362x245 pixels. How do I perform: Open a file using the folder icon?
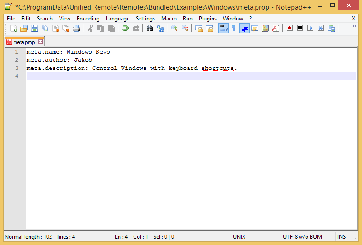[x=24, y=29]
